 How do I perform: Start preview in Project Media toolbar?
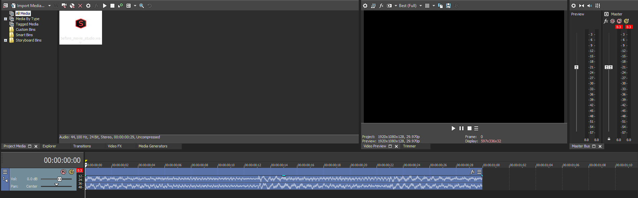pos(105,6)
